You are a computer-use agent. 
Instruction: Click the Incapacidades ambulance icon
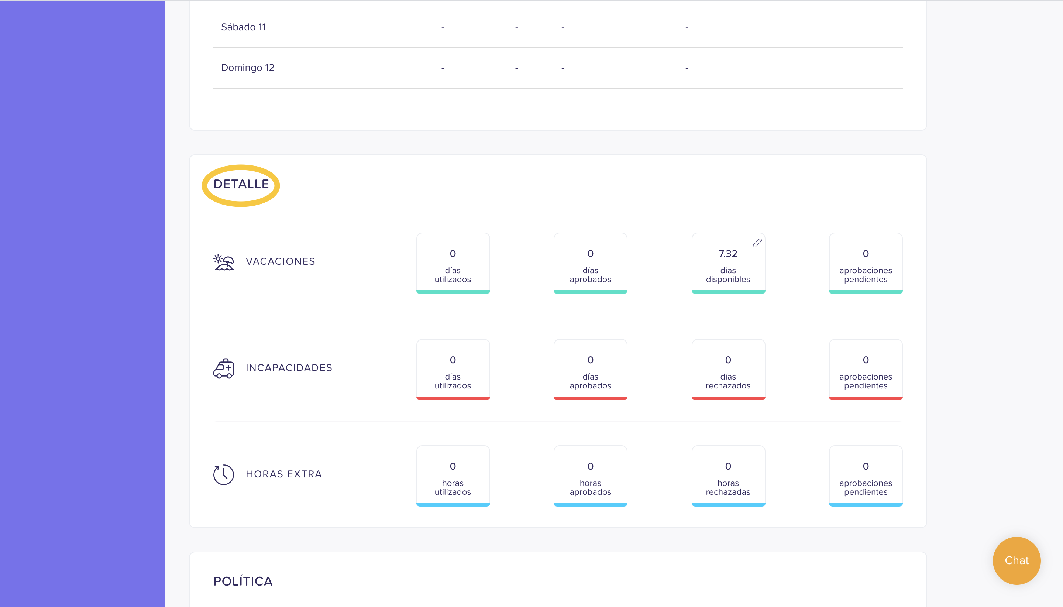[224, 368]
